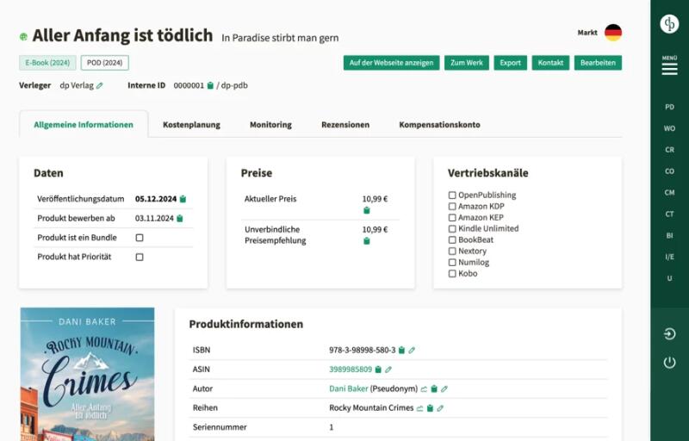
Task: Click the Seriennummer value 1
Action: [x=332, y=427]
